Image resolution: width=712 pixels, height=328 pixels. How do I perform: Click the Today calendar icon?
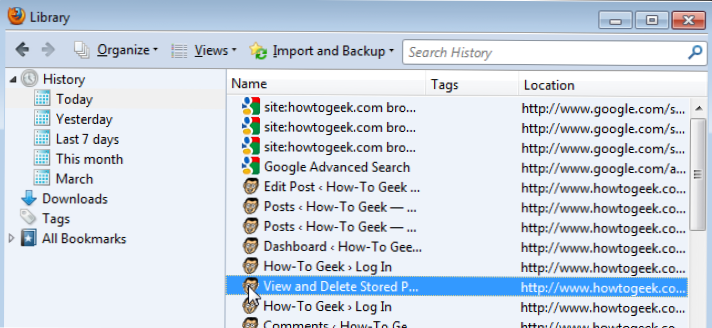click(42, 100)
